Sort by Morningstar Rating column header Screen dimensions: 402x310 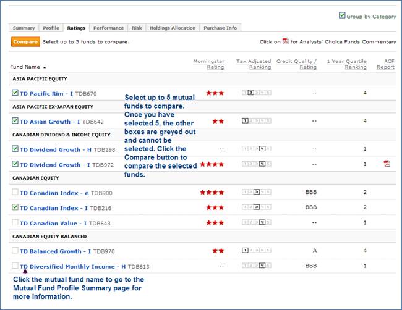click(208, 64)
